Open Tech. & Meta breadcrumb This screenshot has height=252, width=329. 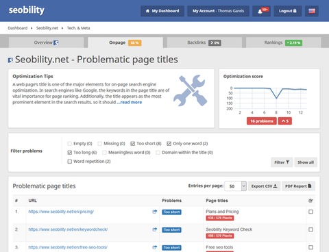tap(78, 28)
